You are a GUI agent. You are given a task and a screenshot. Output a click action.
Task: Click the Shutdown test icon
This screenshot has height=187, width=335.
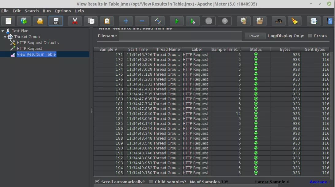[225, 21]
